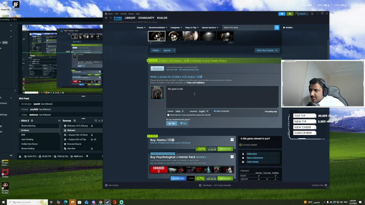Viewport: 365px width, 205px height.
Task: Add a scene with Glitch 2 plus icon
Action: point(32,121)
